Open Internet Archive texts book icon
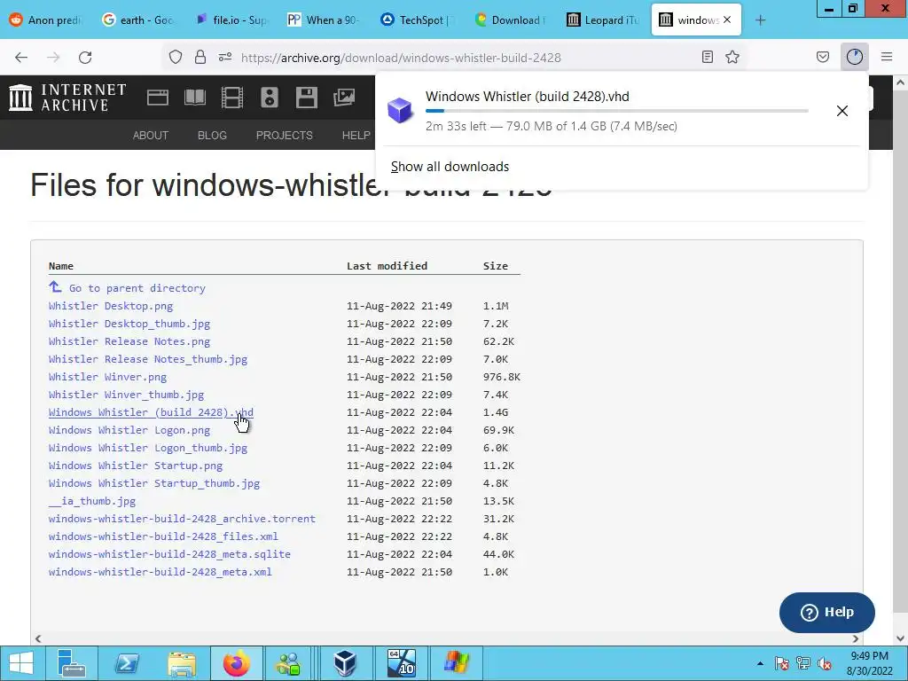Viewport: 908px width, 681px height. pos(195,98)
